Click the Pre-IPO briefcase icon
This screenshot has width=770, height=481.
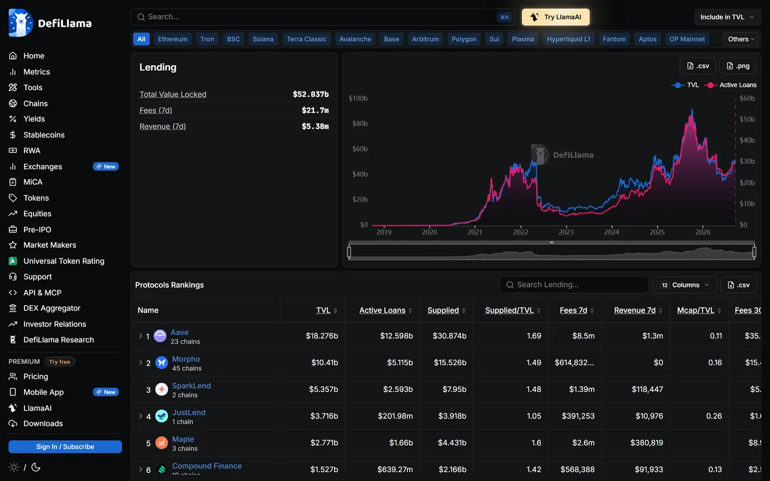13,230
